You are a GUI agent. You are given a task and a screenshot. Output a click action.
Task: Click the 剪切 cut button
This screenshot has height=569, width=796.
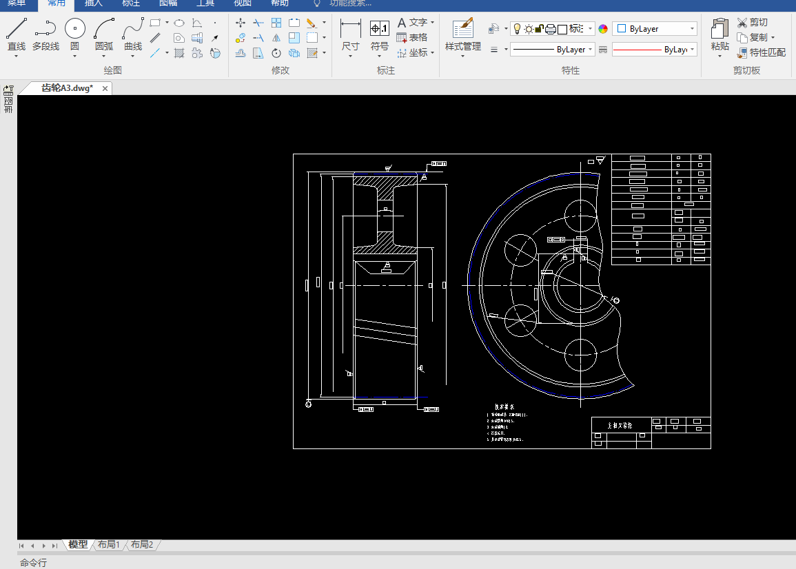(753, 23)
